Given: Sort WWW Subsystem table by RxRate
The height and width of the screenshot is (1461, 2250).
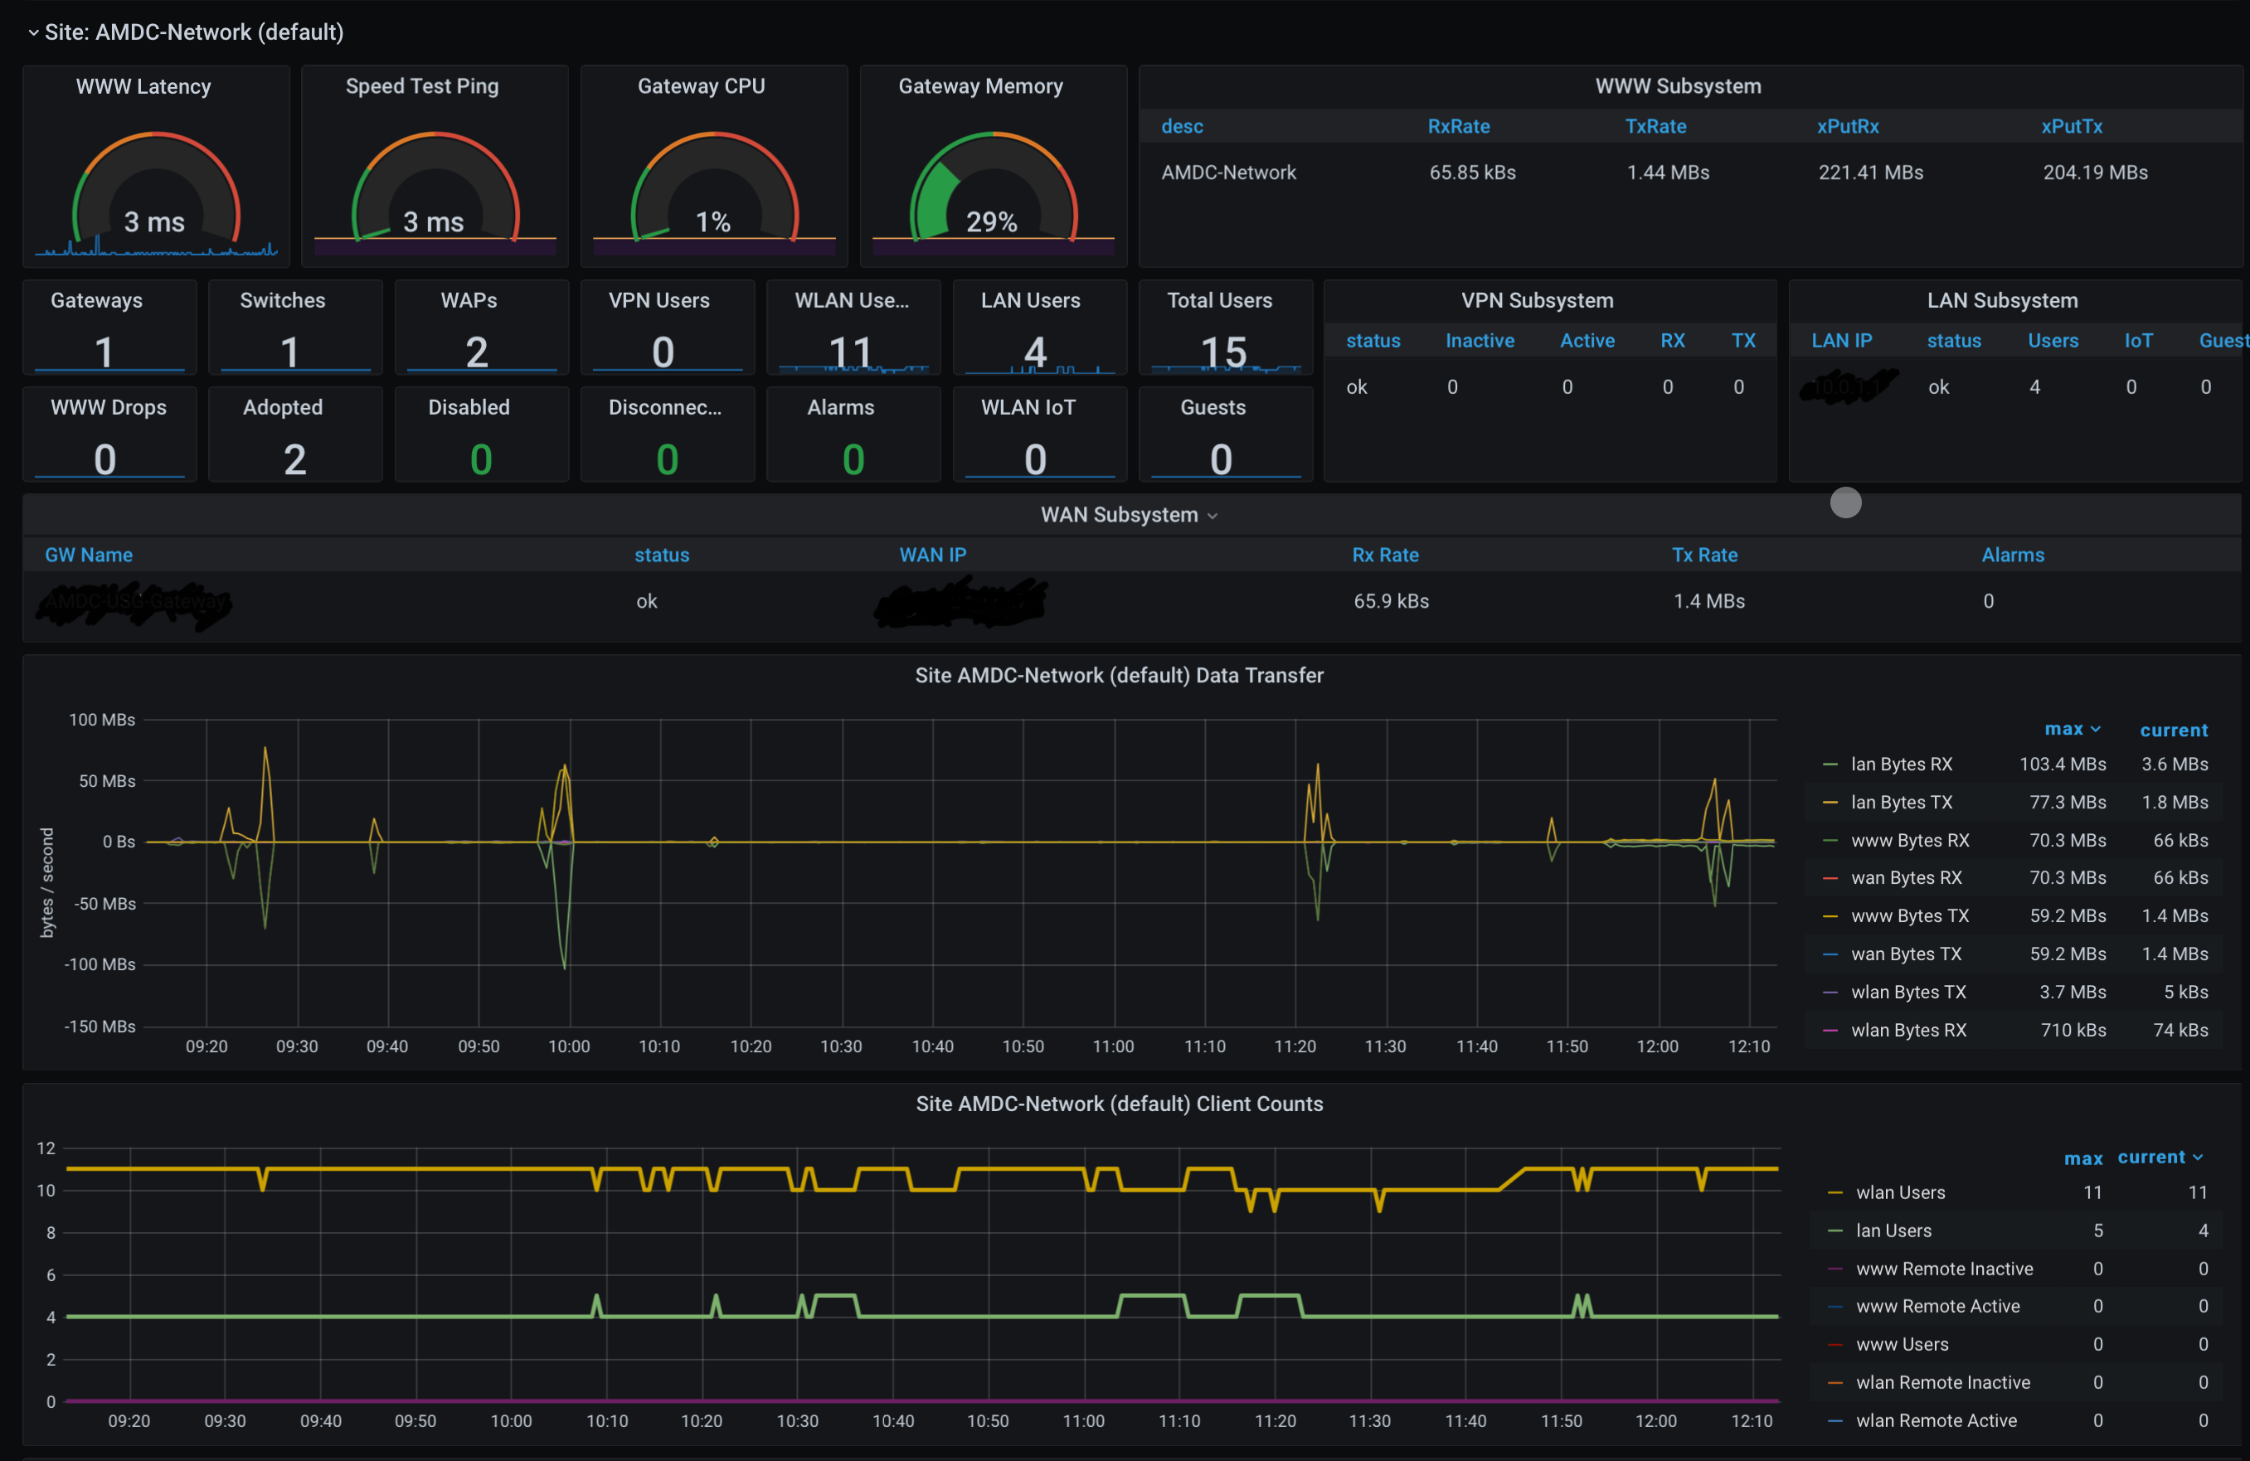Looking at the screenshot, I should coord(1458,126).
